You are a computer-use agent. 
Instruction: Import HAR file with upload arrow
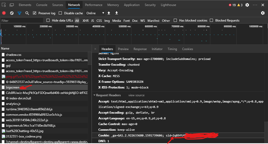[109, 13]
